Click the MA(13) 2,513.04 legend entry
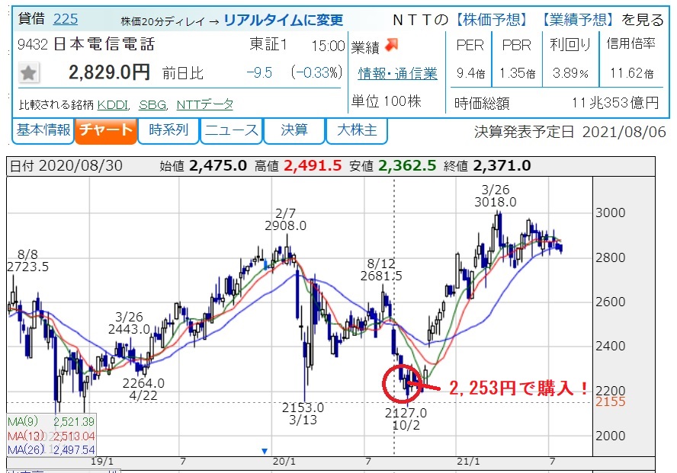677x473 pixels. point(51,436)
